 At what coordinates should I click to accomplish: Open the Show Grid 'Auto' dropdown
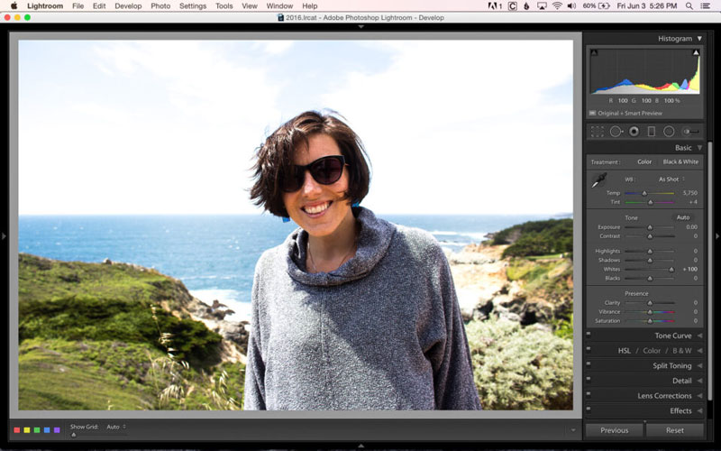(115, 427)
